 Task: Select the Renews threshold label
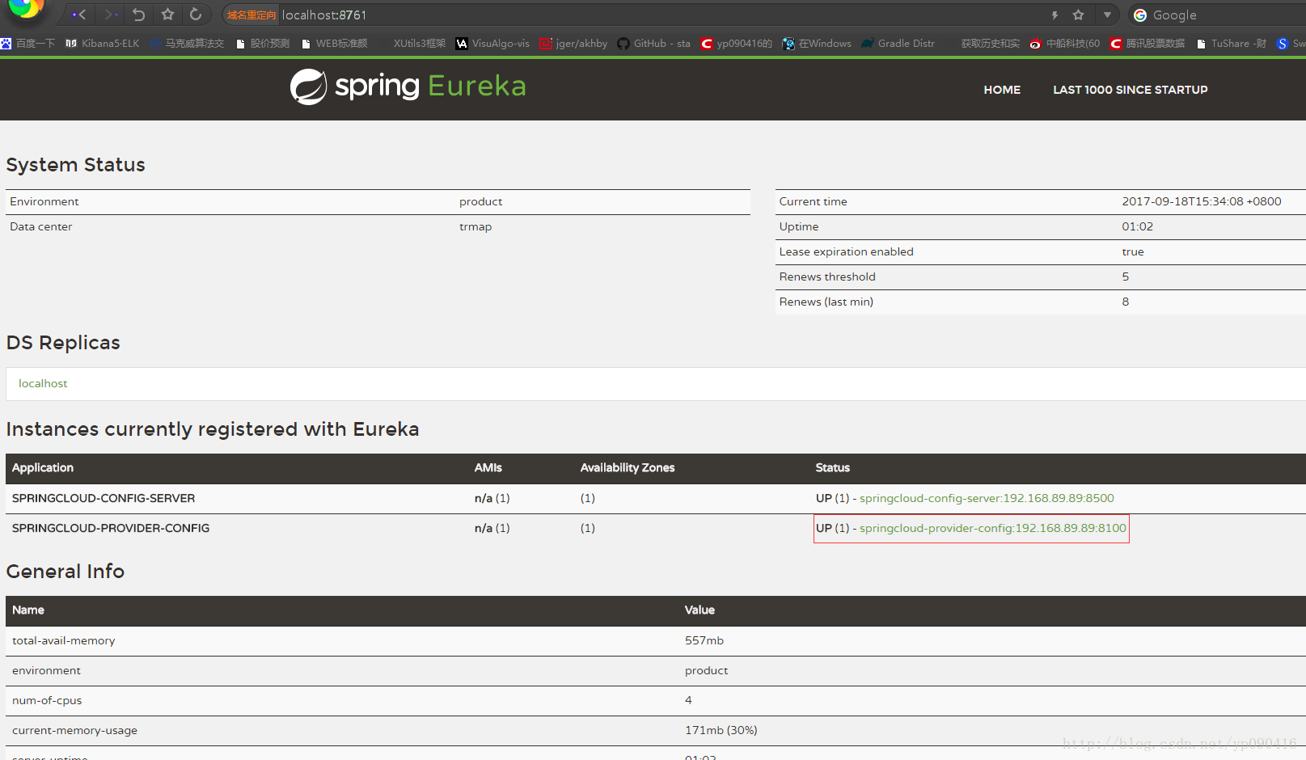(827, 277)
